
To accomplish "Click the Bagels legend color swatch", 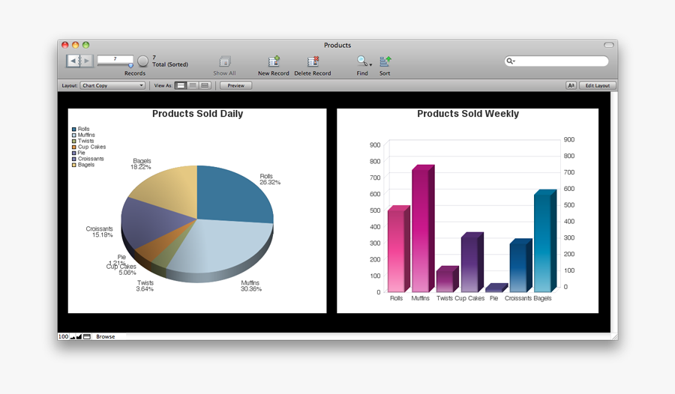I will (74, 165).
